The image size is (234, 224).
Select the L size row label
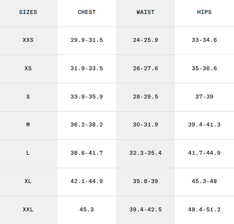point(28,153)
